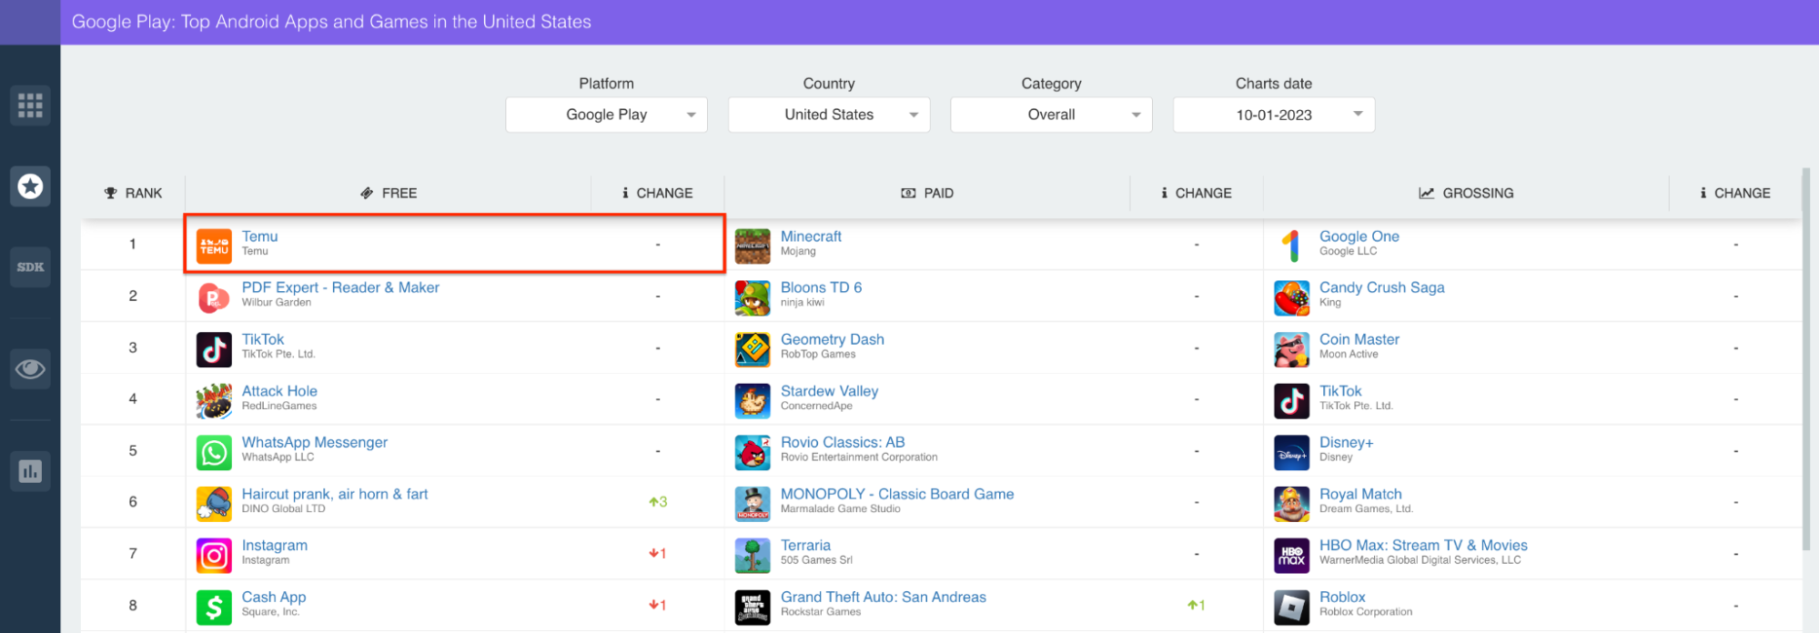Click the eye sidebar icon
This screenshot has width=1819, height=633.
[30, 368]
